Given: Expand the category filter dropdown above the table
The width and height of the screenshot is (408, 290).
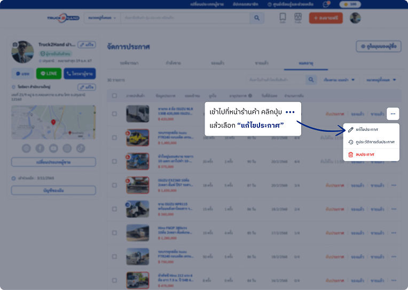Looking at the screenshot, I should (381, 80).
